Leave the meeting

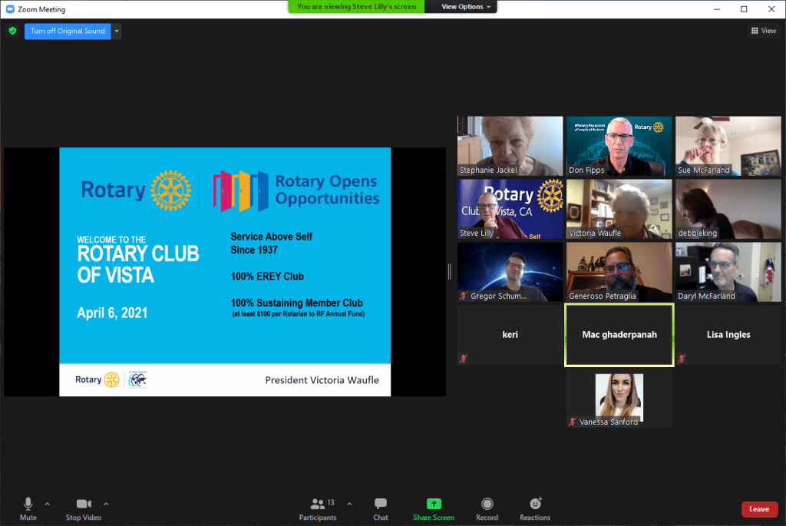coord(758,509)
